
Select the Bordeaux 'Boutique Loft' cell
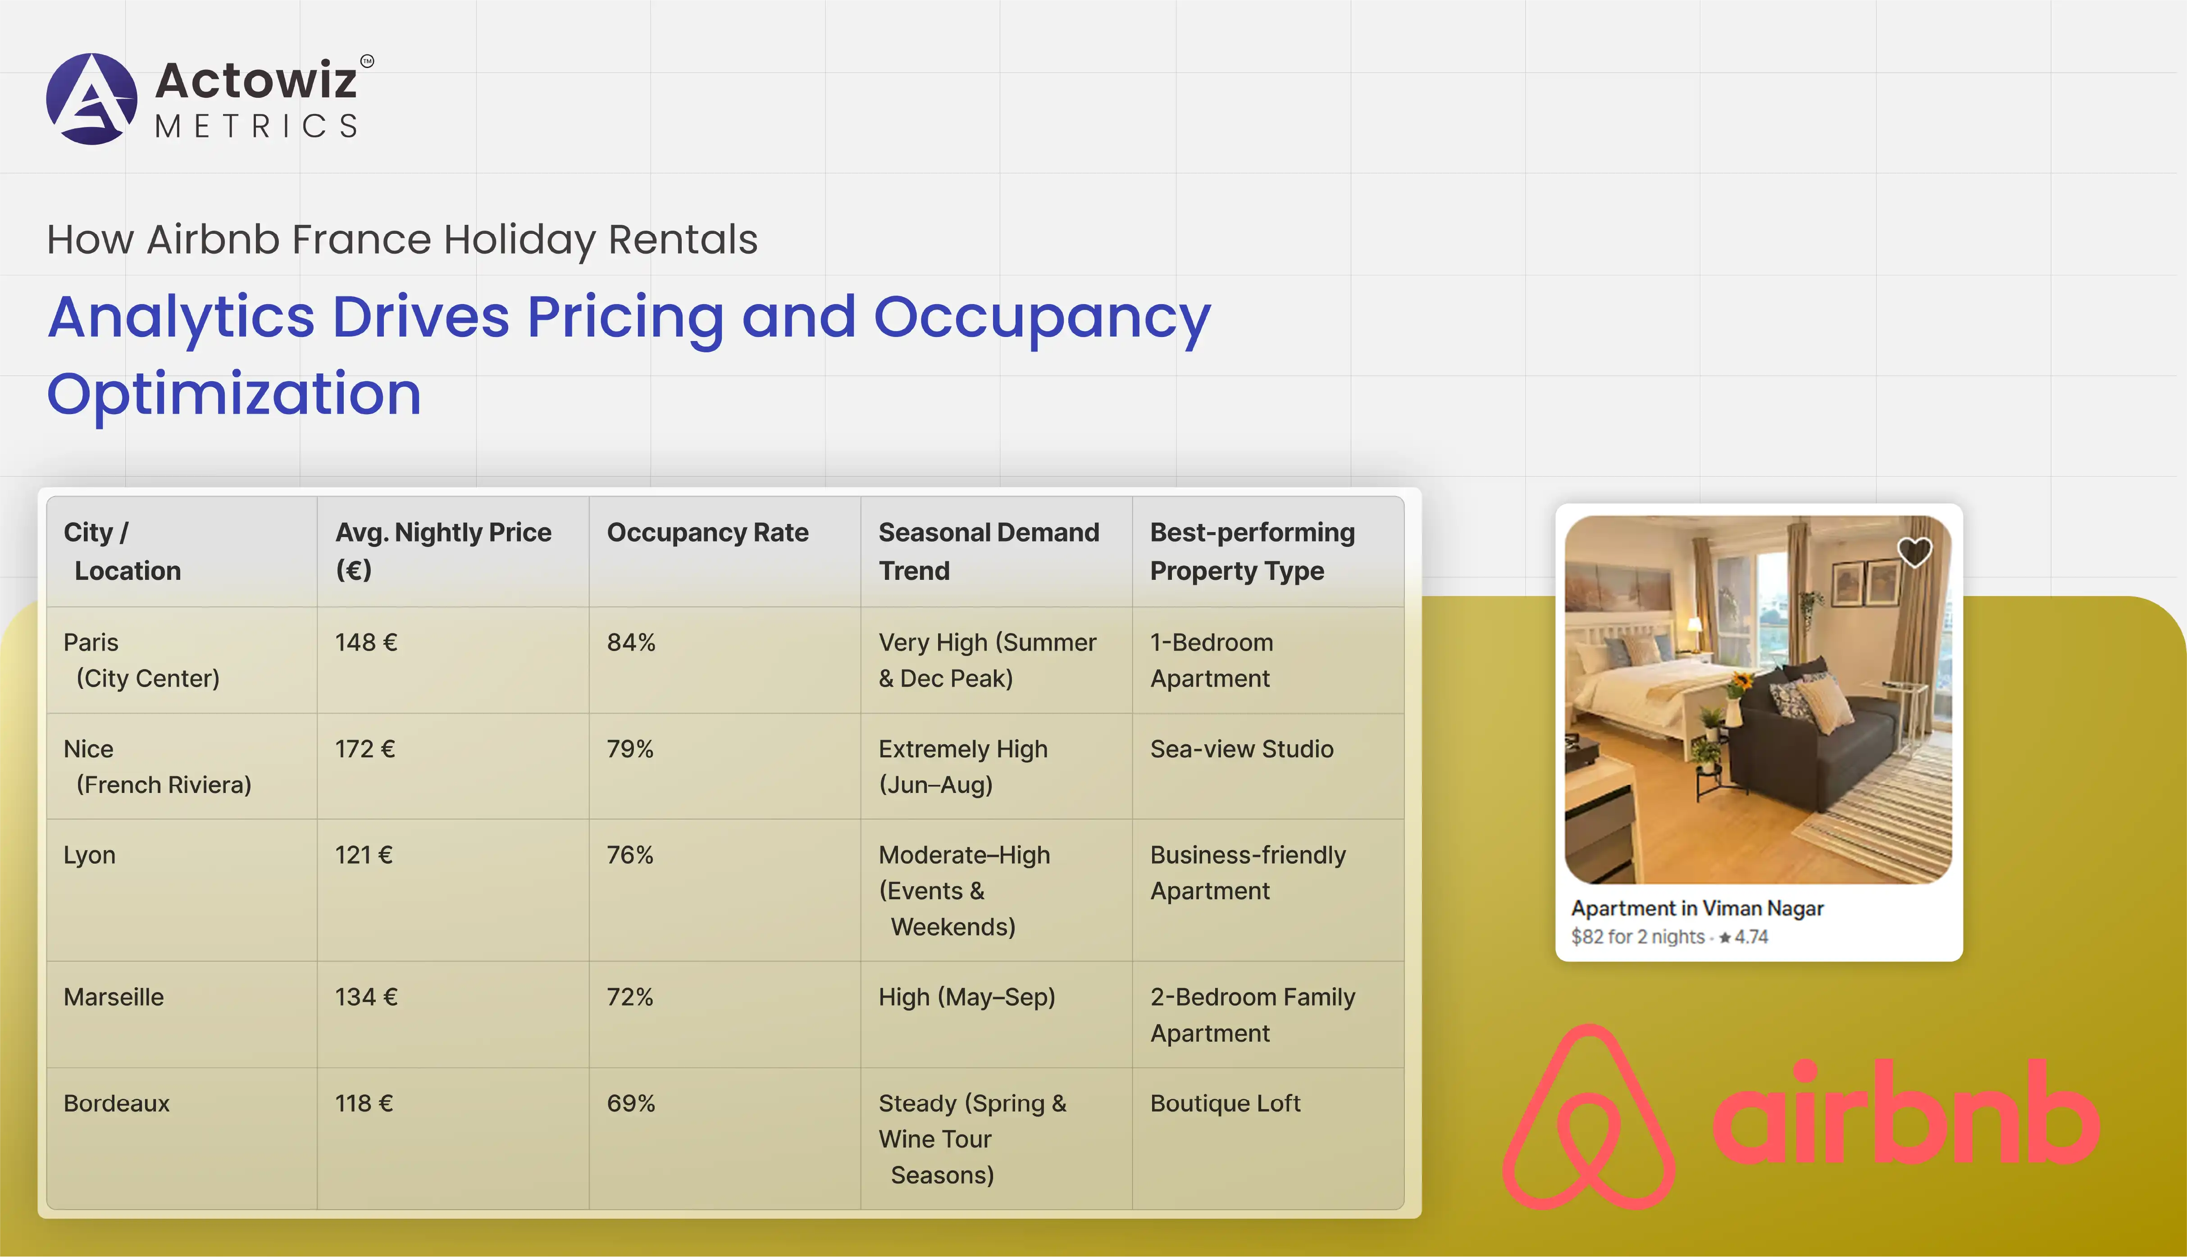1224,1103
